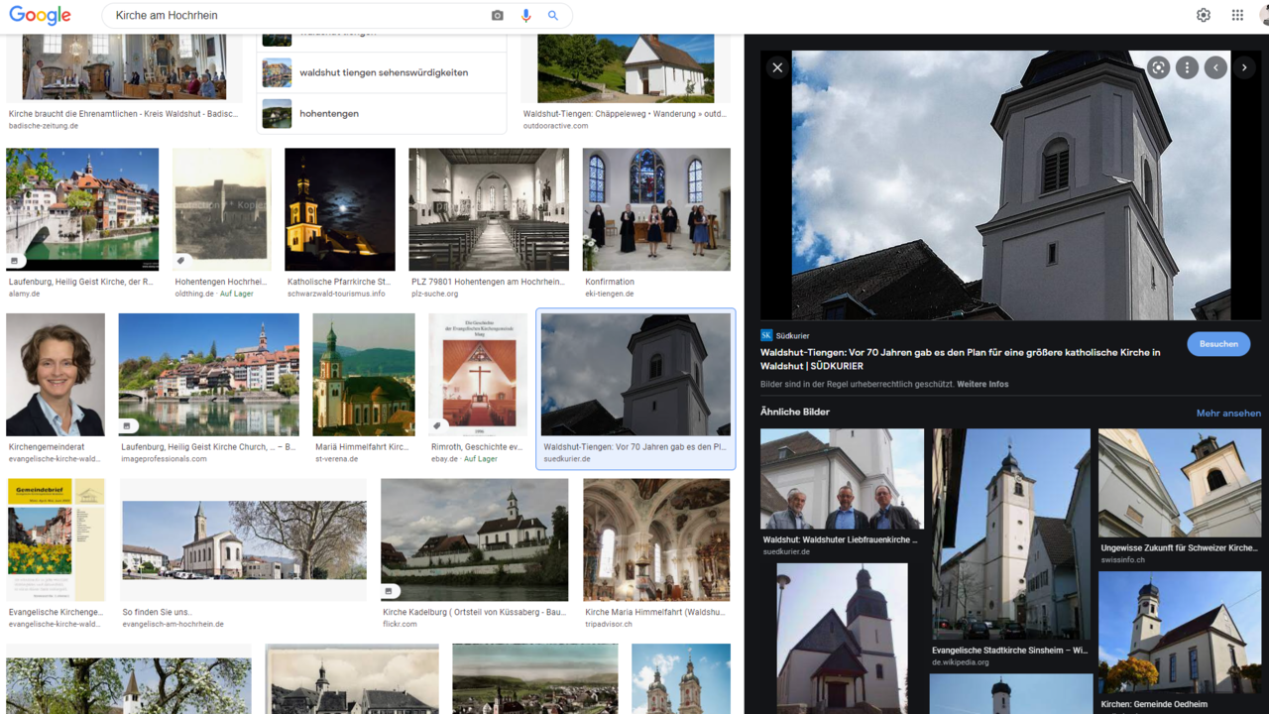The height and width of the screenshot is (714, 1269).
Task: Open Kirche Maria Himmelfahrt tripadvisor.ch thumbnail
Action: (x=656, y=539)
